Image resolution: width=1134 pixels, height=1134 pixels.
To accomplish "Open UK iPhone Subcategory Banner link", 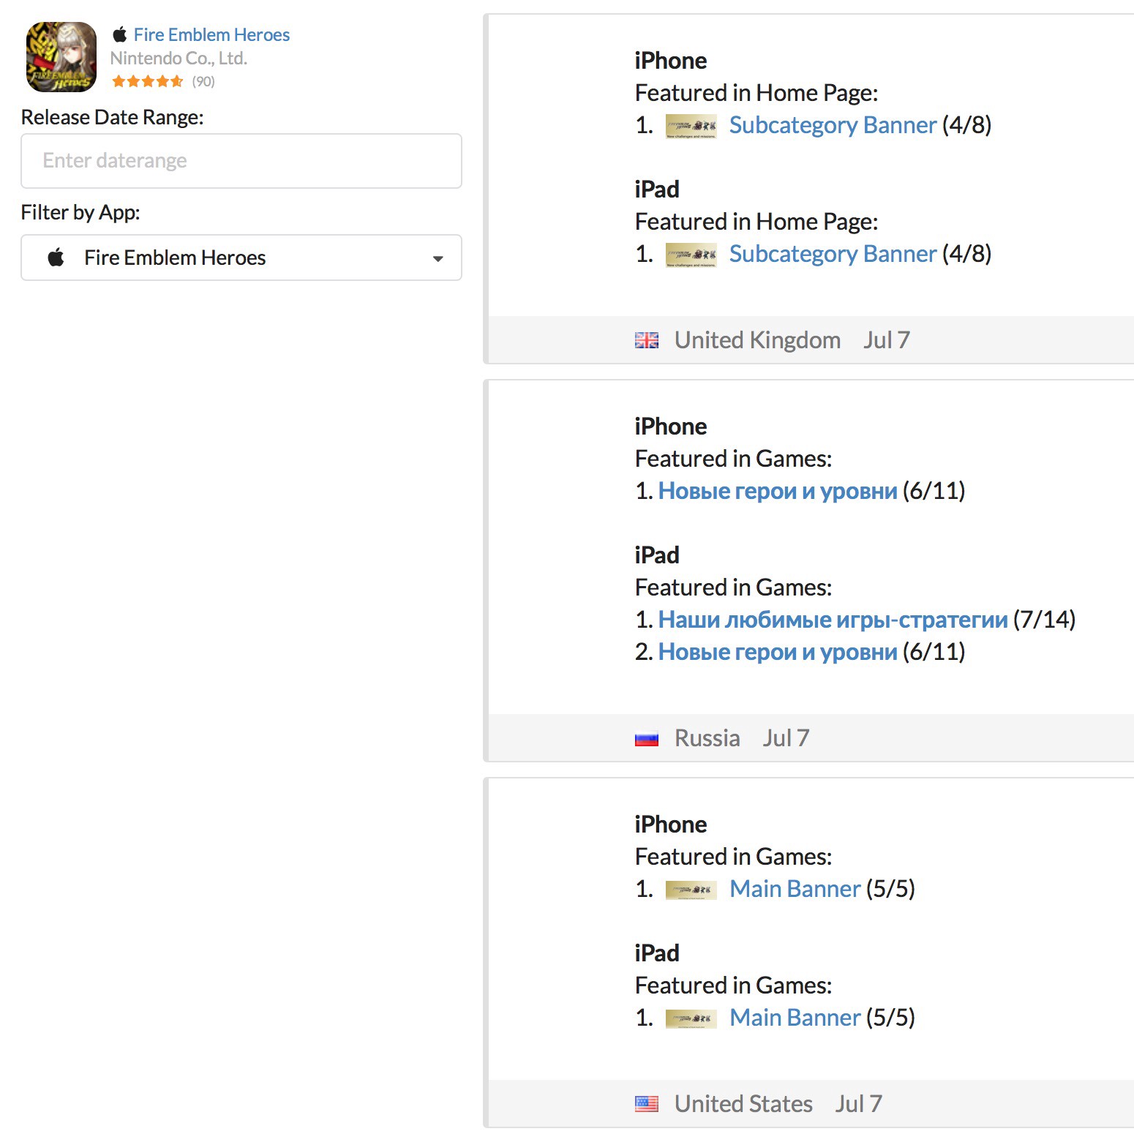I will tap(833, 125).
